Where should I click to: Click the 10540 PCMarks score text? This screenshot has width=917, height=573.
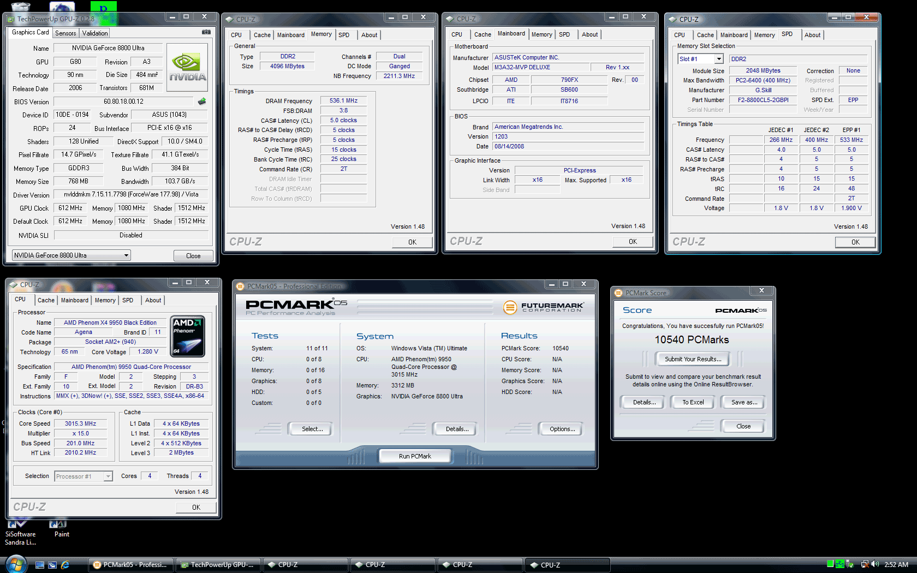(x=692, y=339)
